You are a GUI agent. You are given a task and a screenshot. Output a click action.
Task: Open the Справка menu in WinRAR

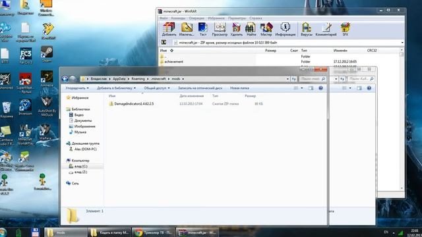256,18
